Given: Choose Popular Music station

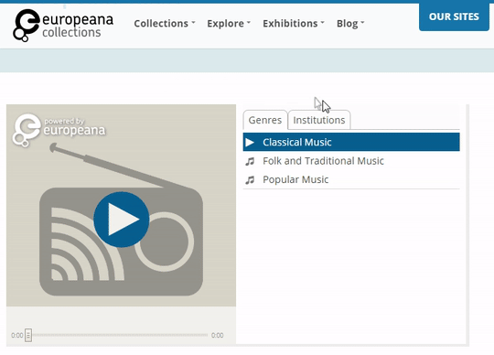Looking at the screenshot, I should [351, 179].
